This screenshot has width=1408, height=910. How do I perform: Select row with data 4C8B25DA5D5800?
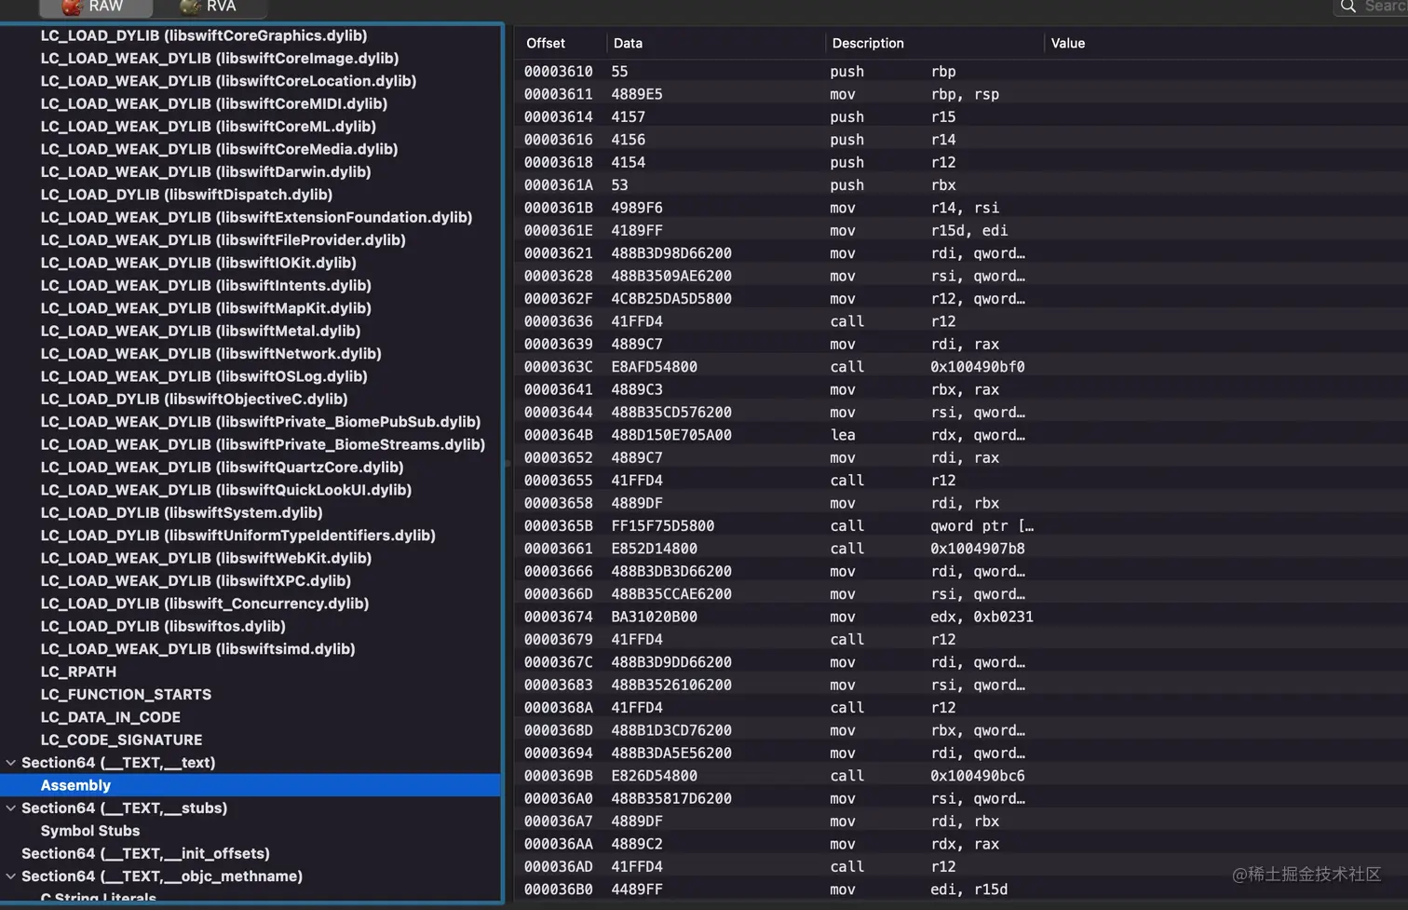click(960, 299)
